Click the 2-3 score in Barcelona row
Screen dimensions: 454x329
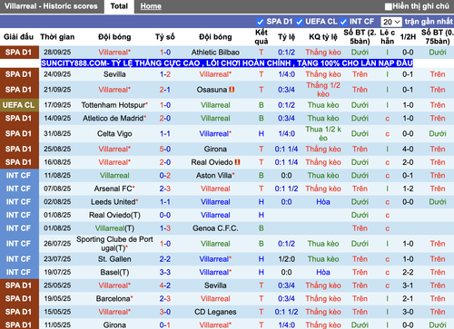coord(165,298)
